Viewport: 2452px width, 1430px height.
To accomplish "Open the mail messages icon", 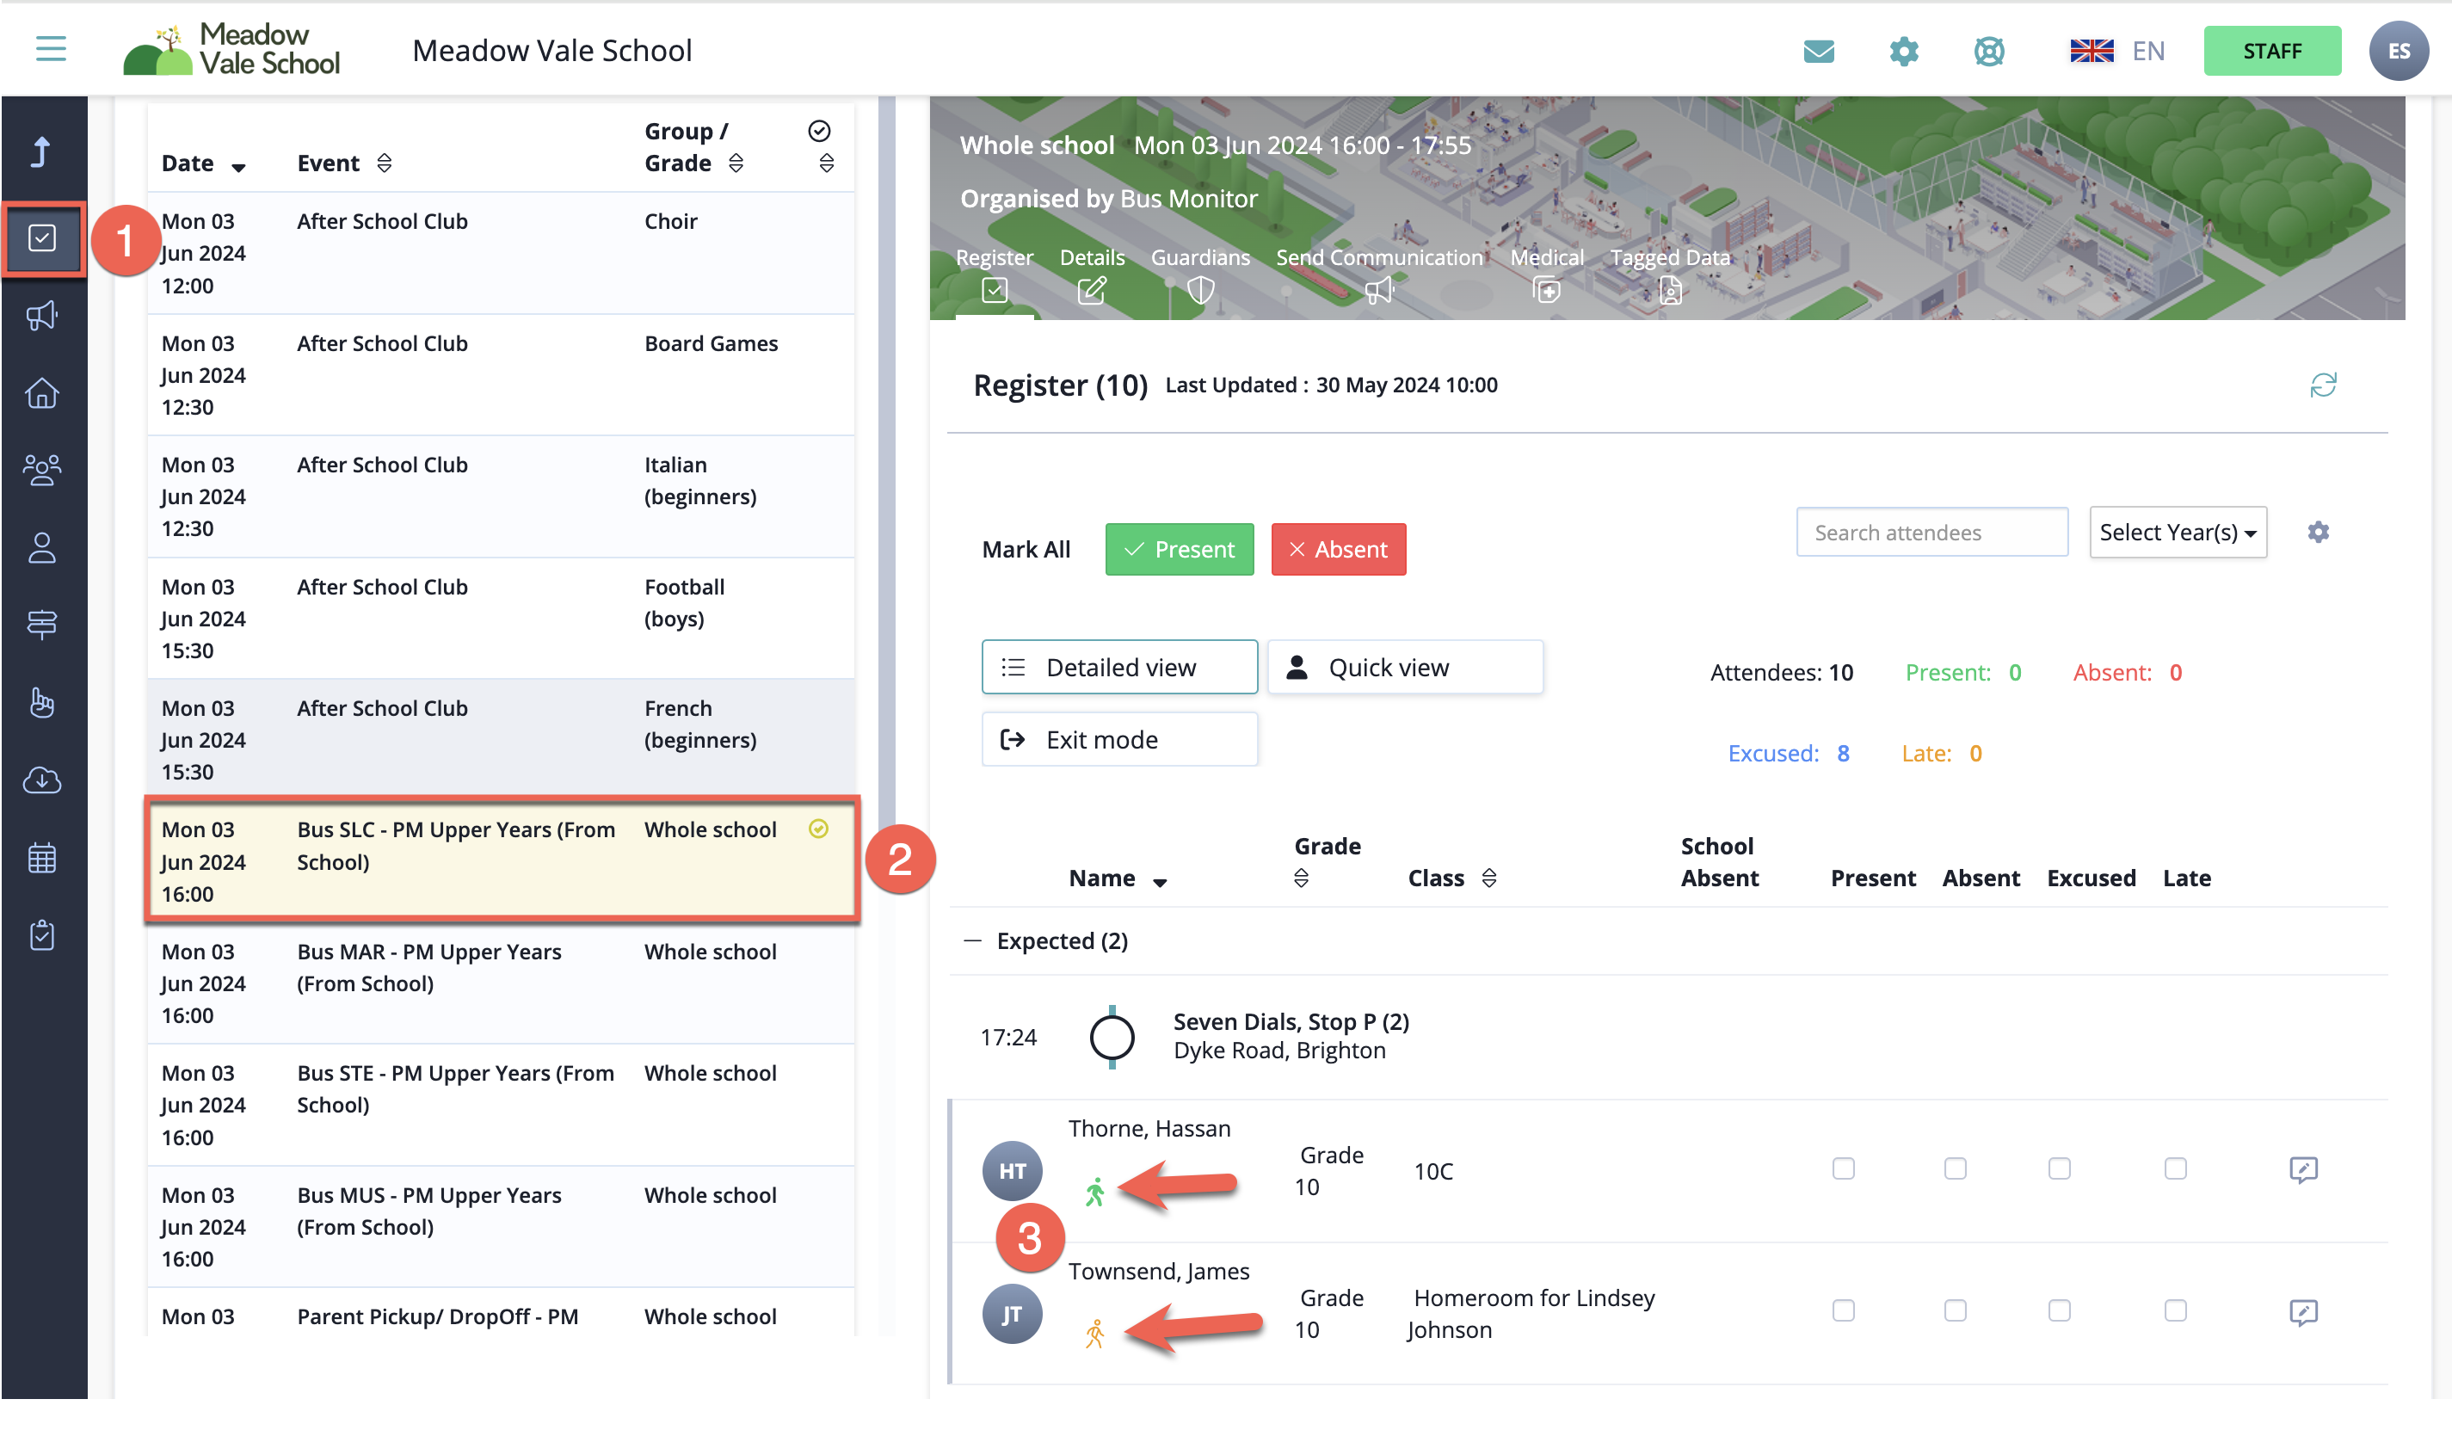I will click(x=1819, y=51).
